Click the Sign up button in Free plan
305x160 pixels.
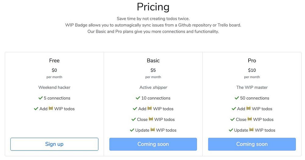pos(54,144)
